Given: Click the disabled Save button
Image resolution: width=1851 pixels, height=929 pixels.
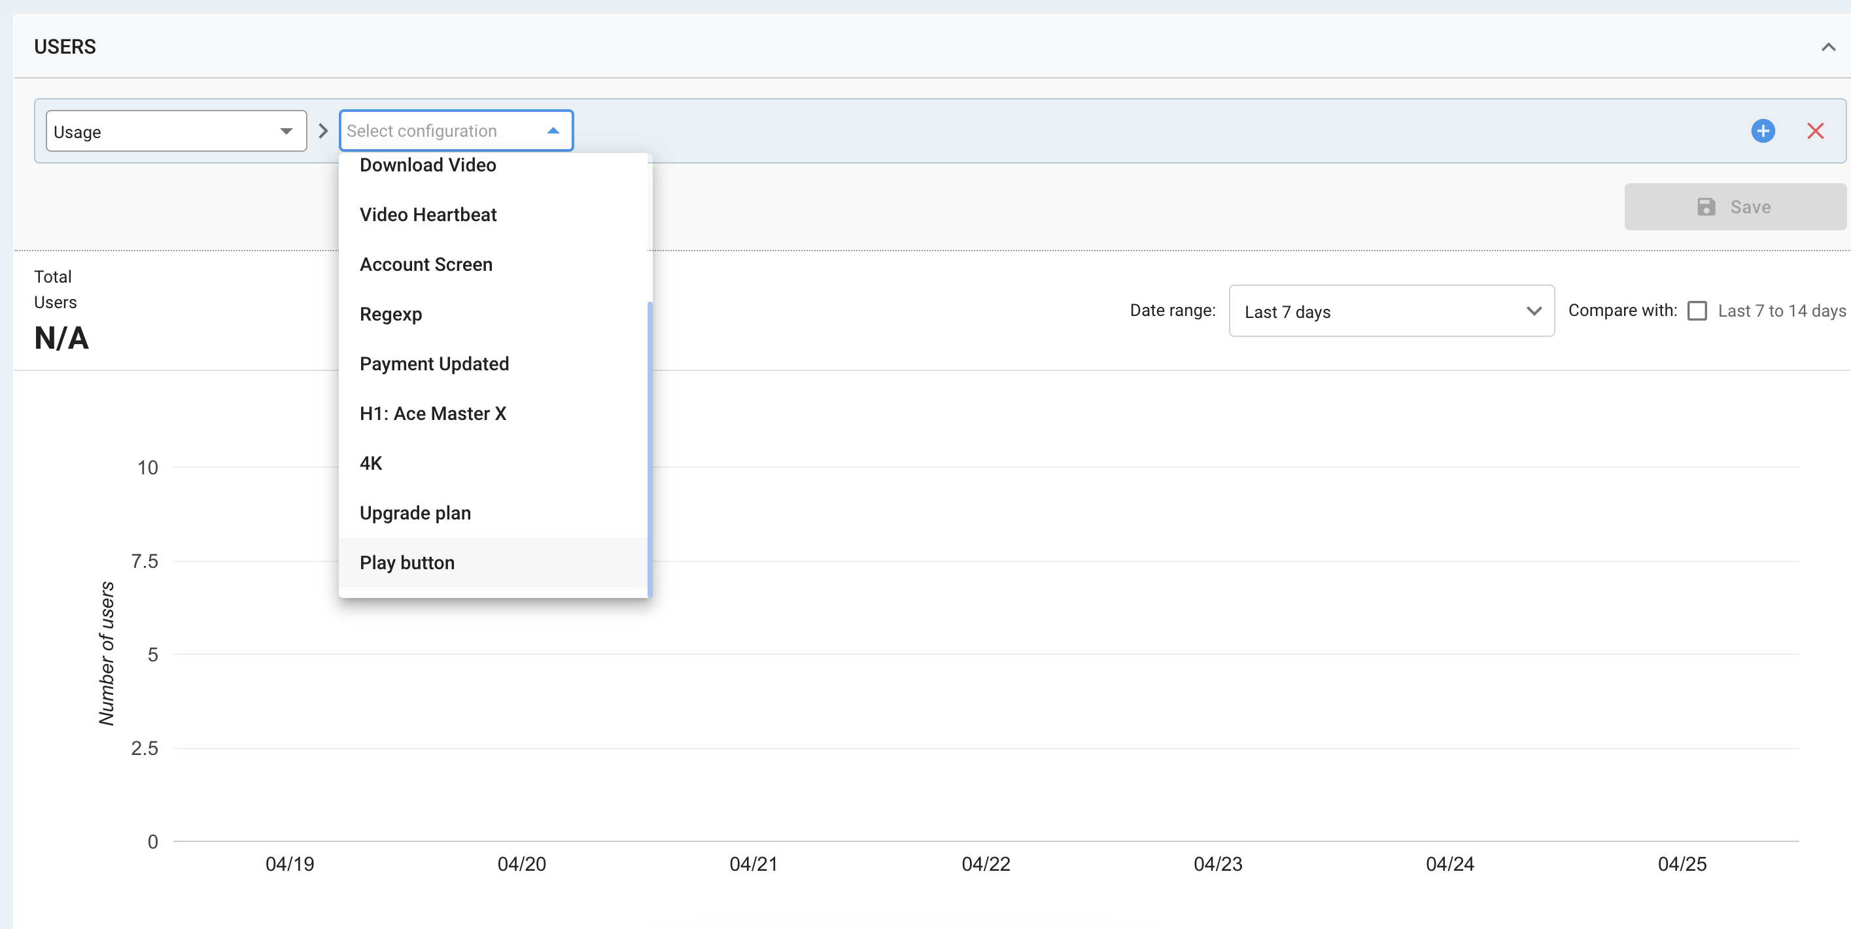Looking at the screenshot, I should point(1735,207).
